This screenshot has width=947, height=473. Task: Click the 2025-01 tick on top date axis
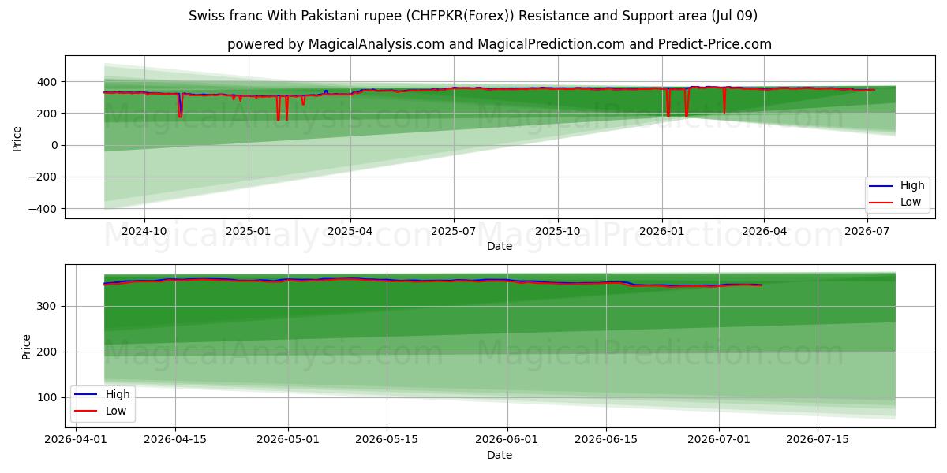pos(249,230)
